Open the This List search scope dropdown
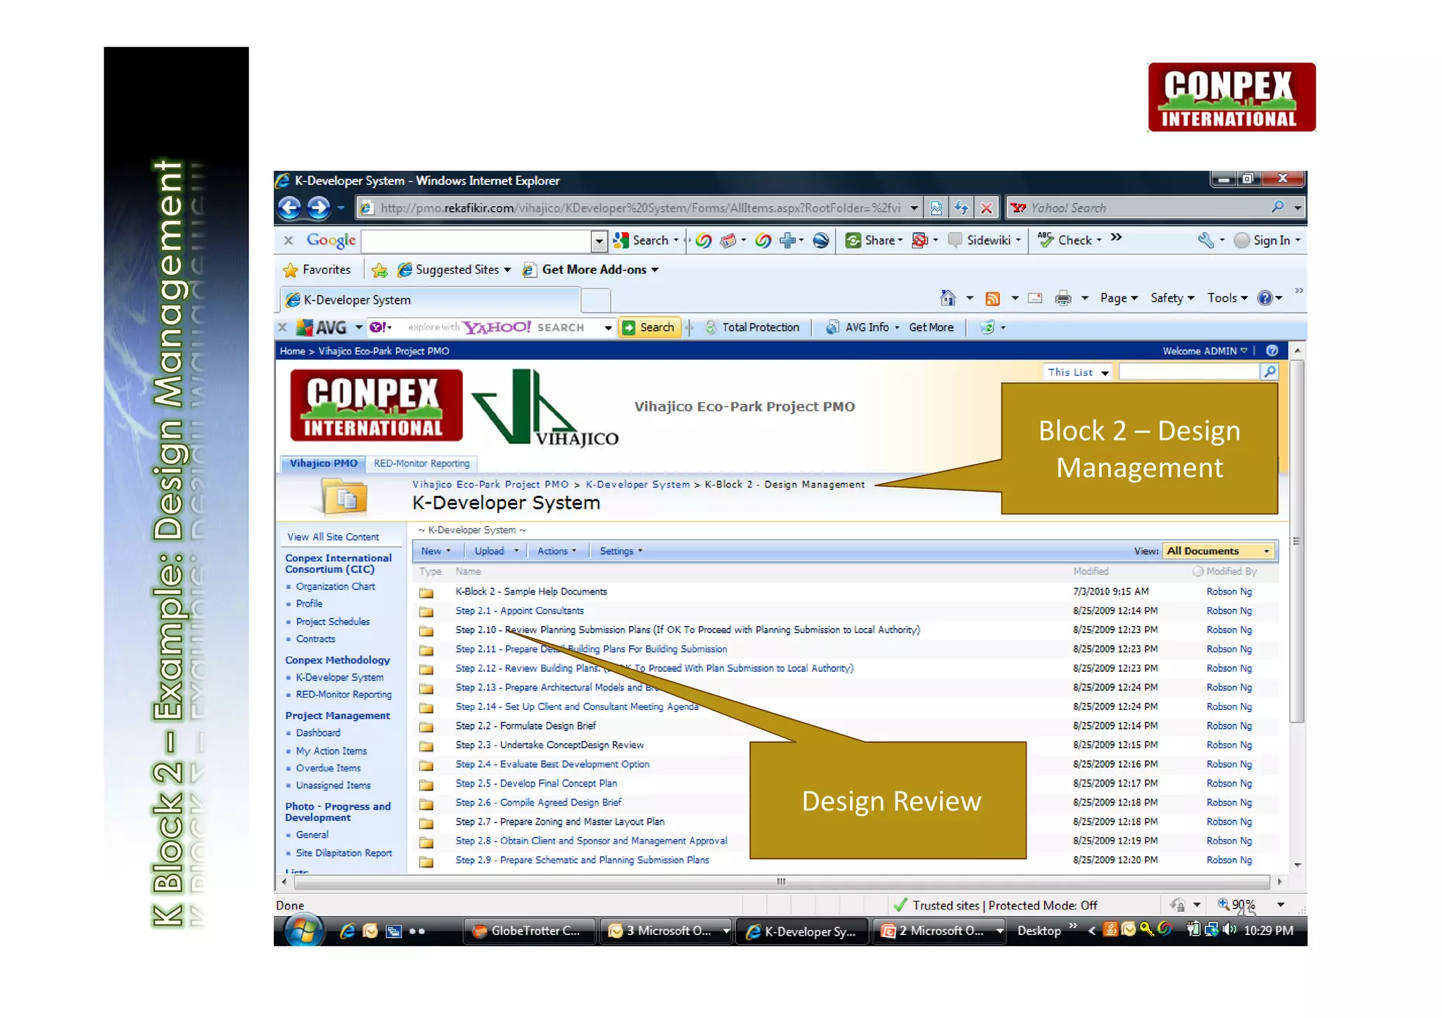Image resolution: width=1441 pixels, height=1018 pixels. pos(1077,372)
